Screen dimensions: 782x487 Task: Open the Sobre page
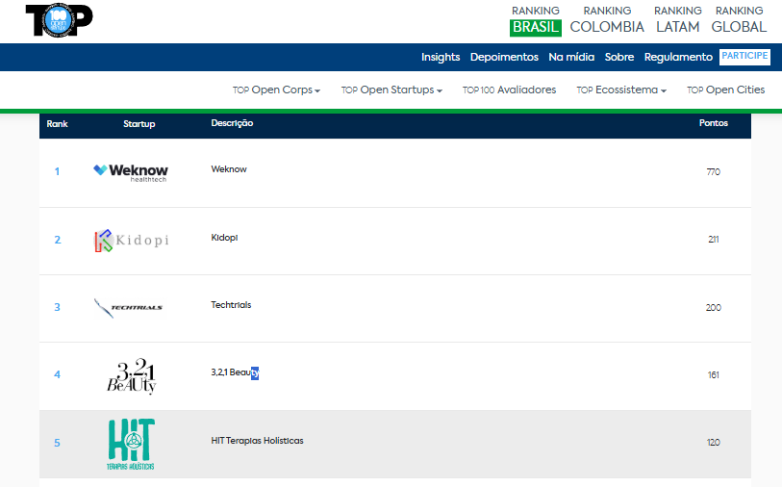point(619,57)
